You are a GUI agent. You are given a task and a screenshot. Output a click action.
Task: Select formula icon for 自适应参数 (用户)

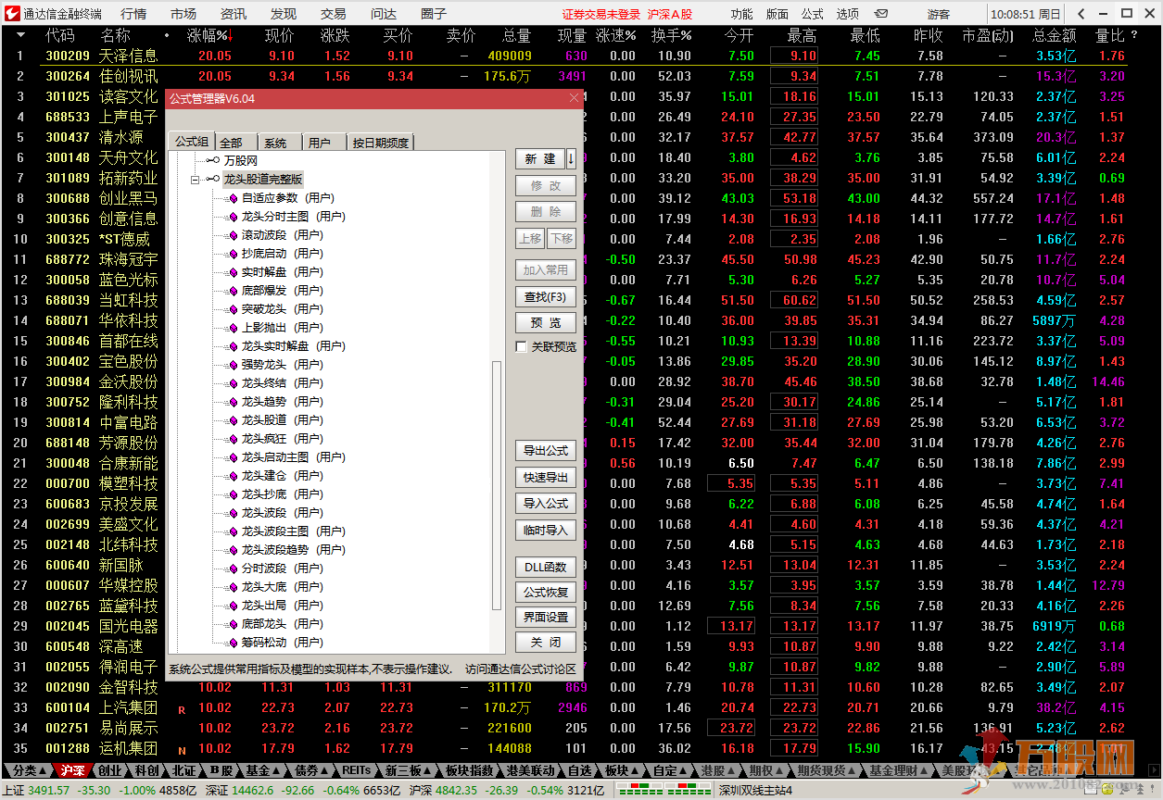[x=233, y=197]
